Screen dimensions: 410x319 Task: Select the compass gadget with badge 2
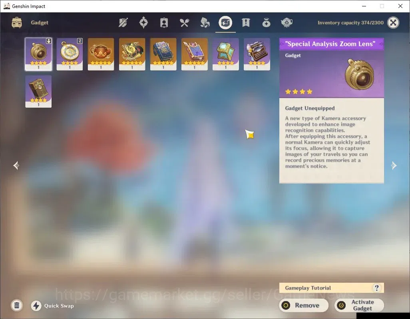(x=70, y=54)
